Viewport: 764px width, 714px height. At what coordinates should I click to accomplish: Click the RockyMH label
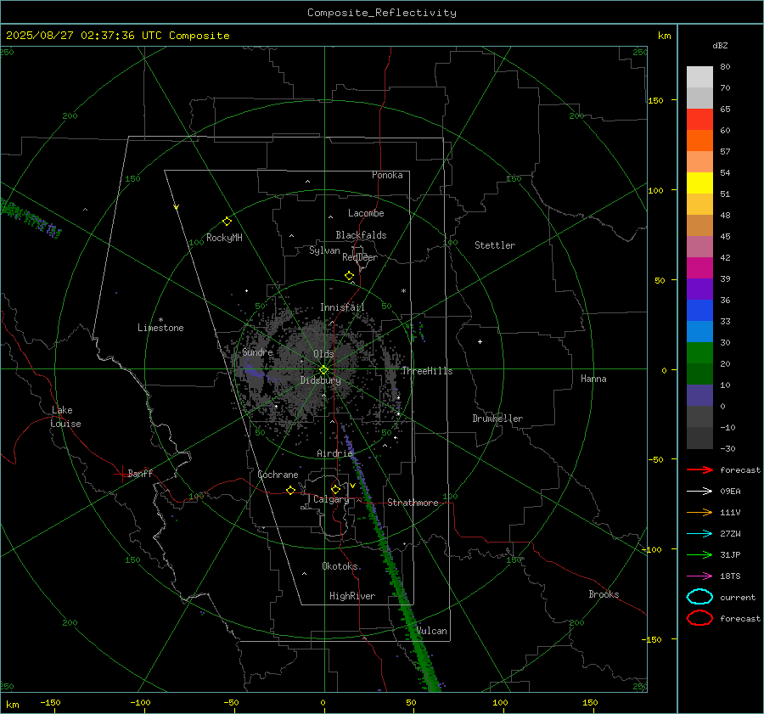(x=224, y=238)
